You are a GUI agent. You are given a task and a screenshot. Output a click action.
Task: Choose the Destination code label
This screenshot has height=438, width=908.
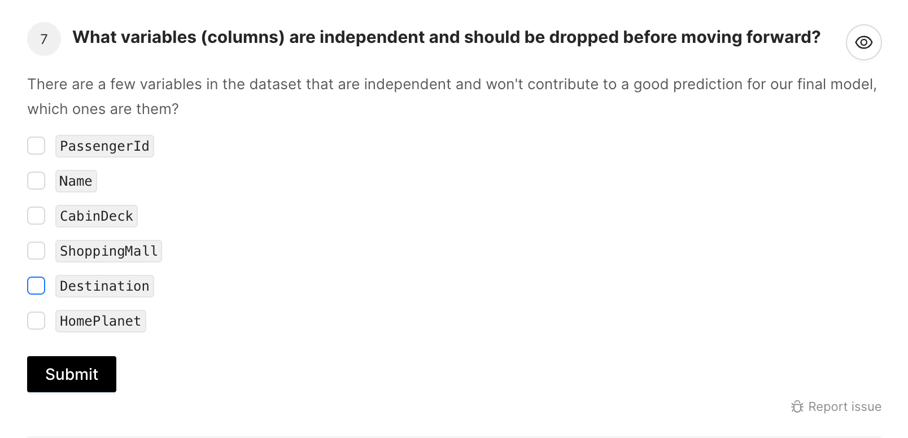coord(104,286)
